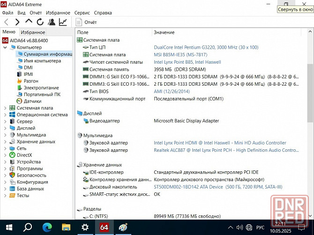
Task: Open ST500DM002-1BD142 ATA Device link
Action: (x=218, y=187)
